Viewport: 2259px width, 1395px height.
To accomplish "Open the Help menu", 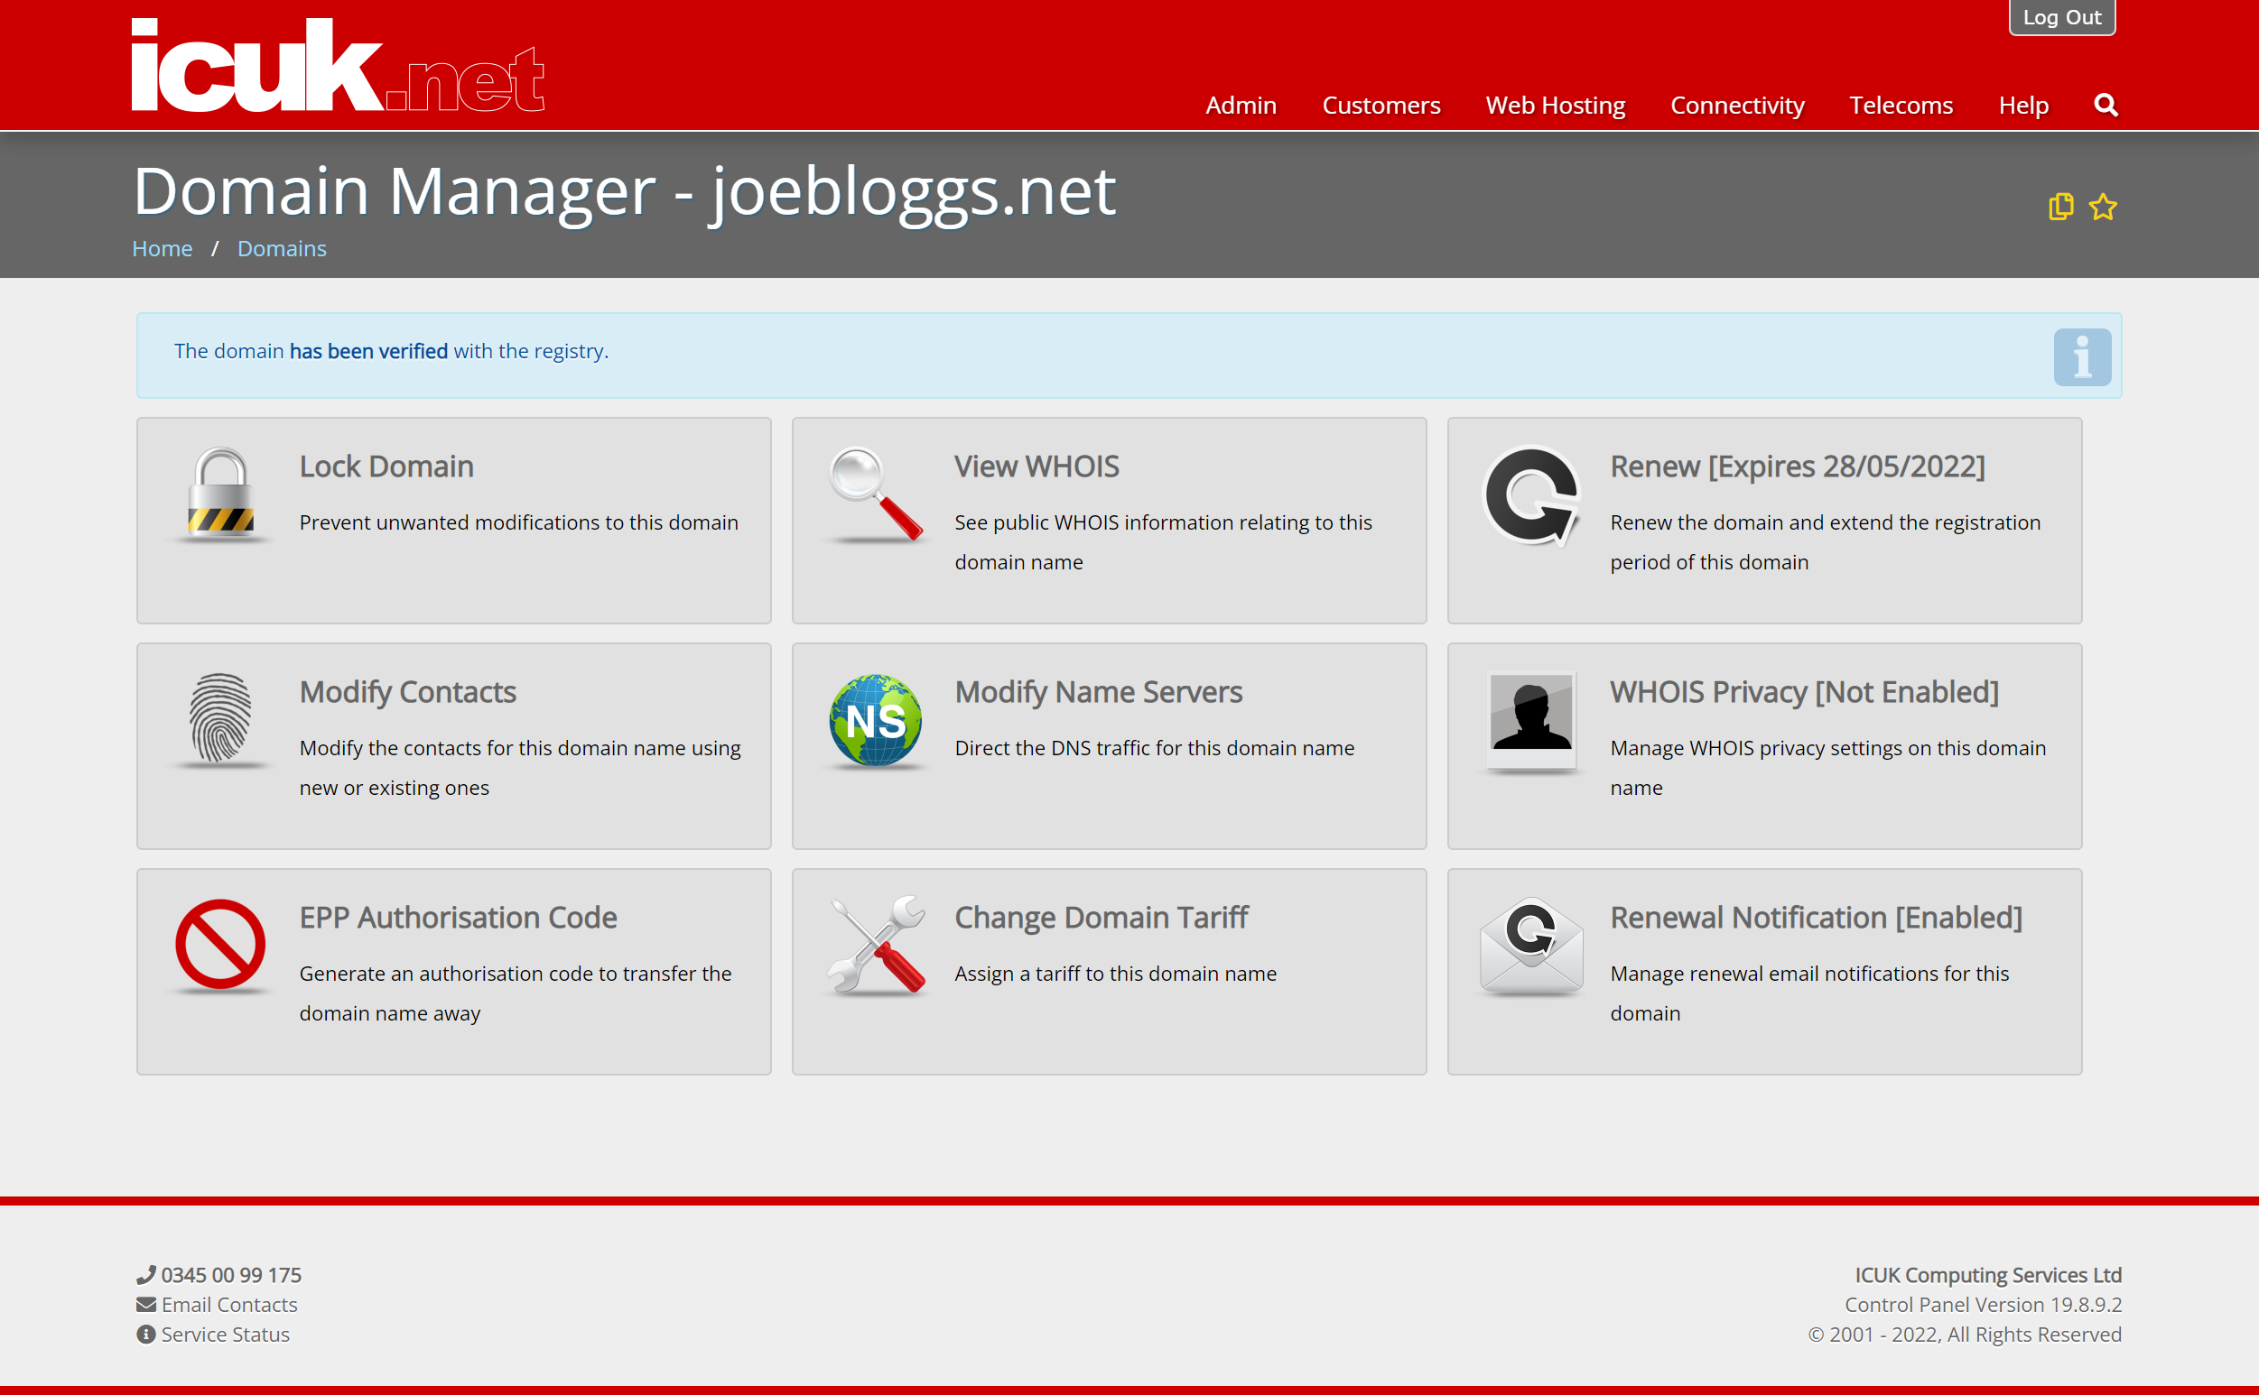I will (2023, 106).
